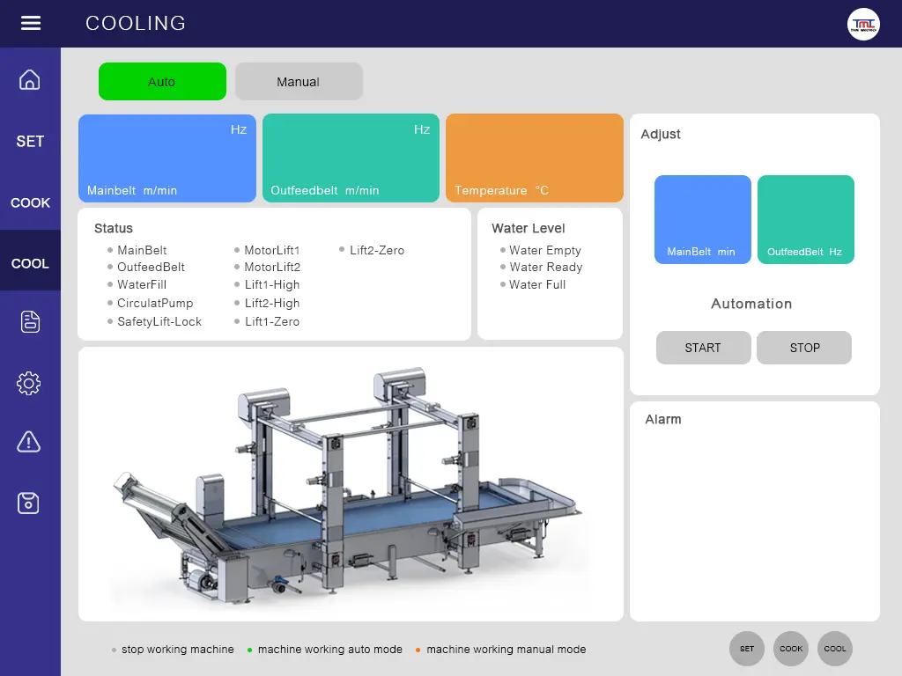Open the settings gear in sidebar

[30, 383]
